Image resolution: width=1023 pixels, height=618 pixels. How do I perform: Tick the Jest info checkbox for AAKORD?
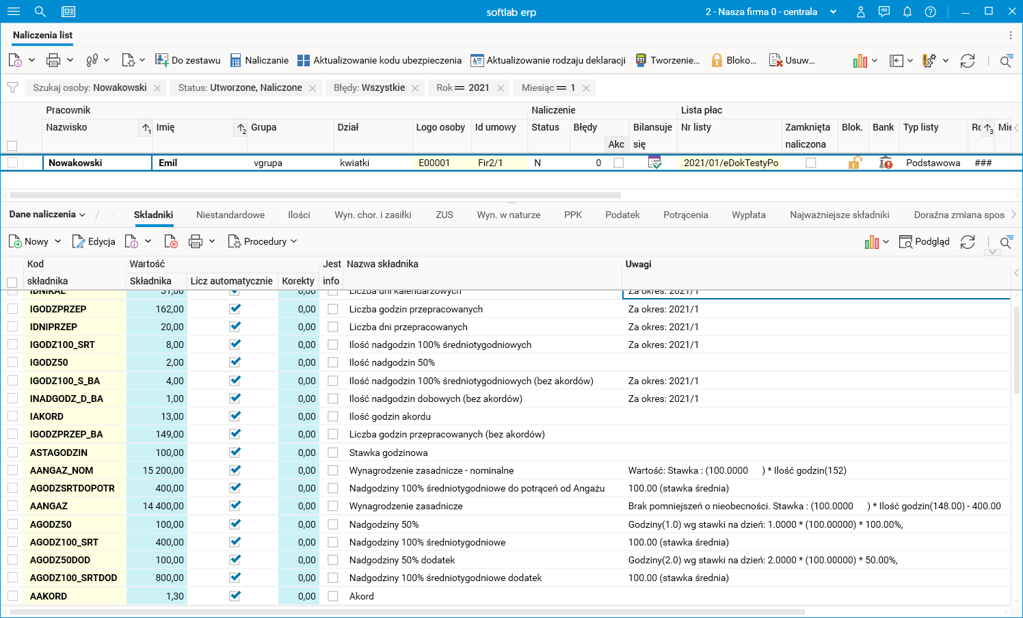click(333, 596)
